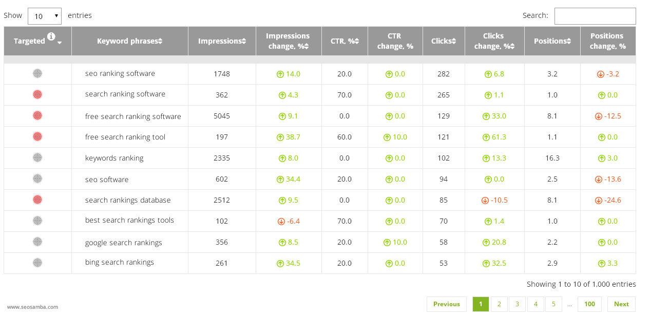Toggle target icon for seo ranking software
Image resolution: width=650 pixels, height=317 pixels.
pyautogui.click(x=37, y=73)
